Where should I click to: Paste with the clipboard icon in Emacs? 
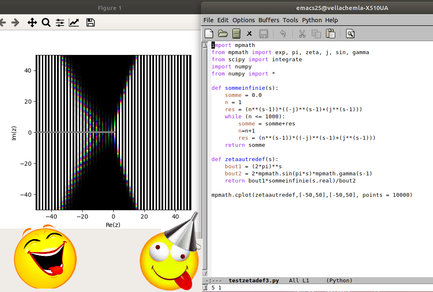coord(330,34)
